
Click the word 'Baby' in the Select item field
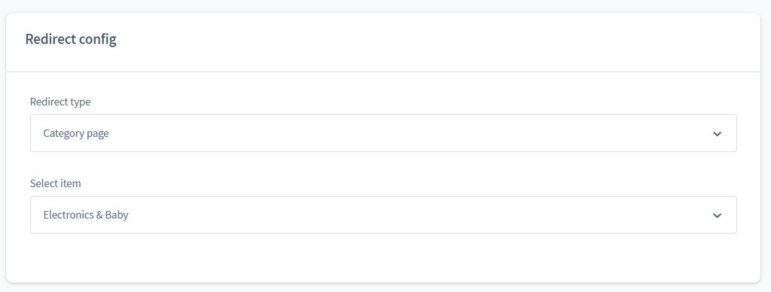(x=117, y=215)
